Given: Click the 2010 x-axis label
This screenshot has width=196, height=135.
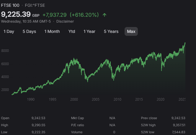Looking at the screenshot, I should pyautogui.click(x=117, y=99).
